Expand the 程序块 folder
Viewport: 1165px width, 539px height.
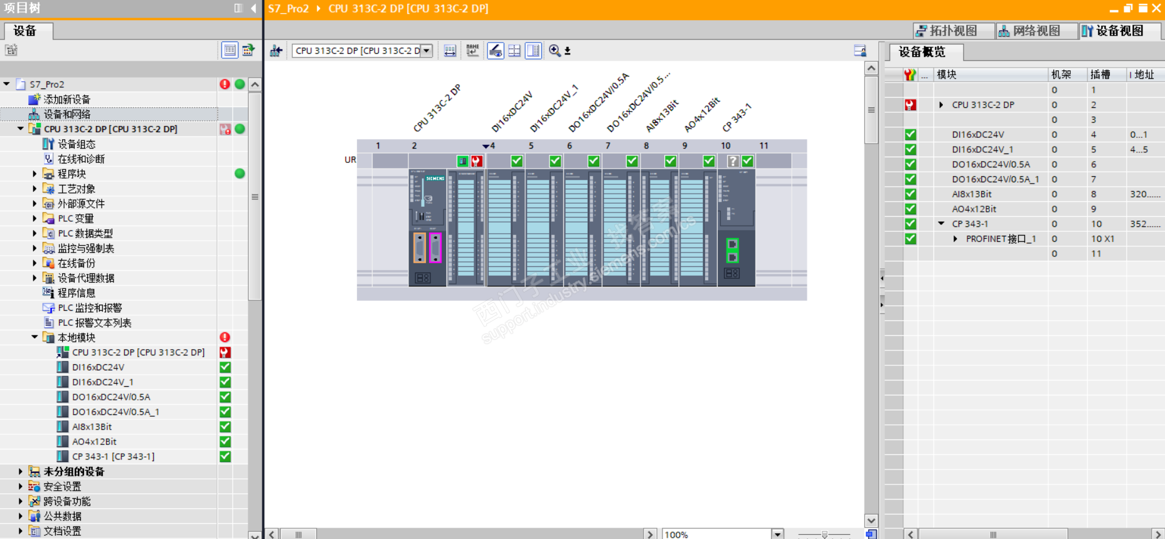coord(35,174)
